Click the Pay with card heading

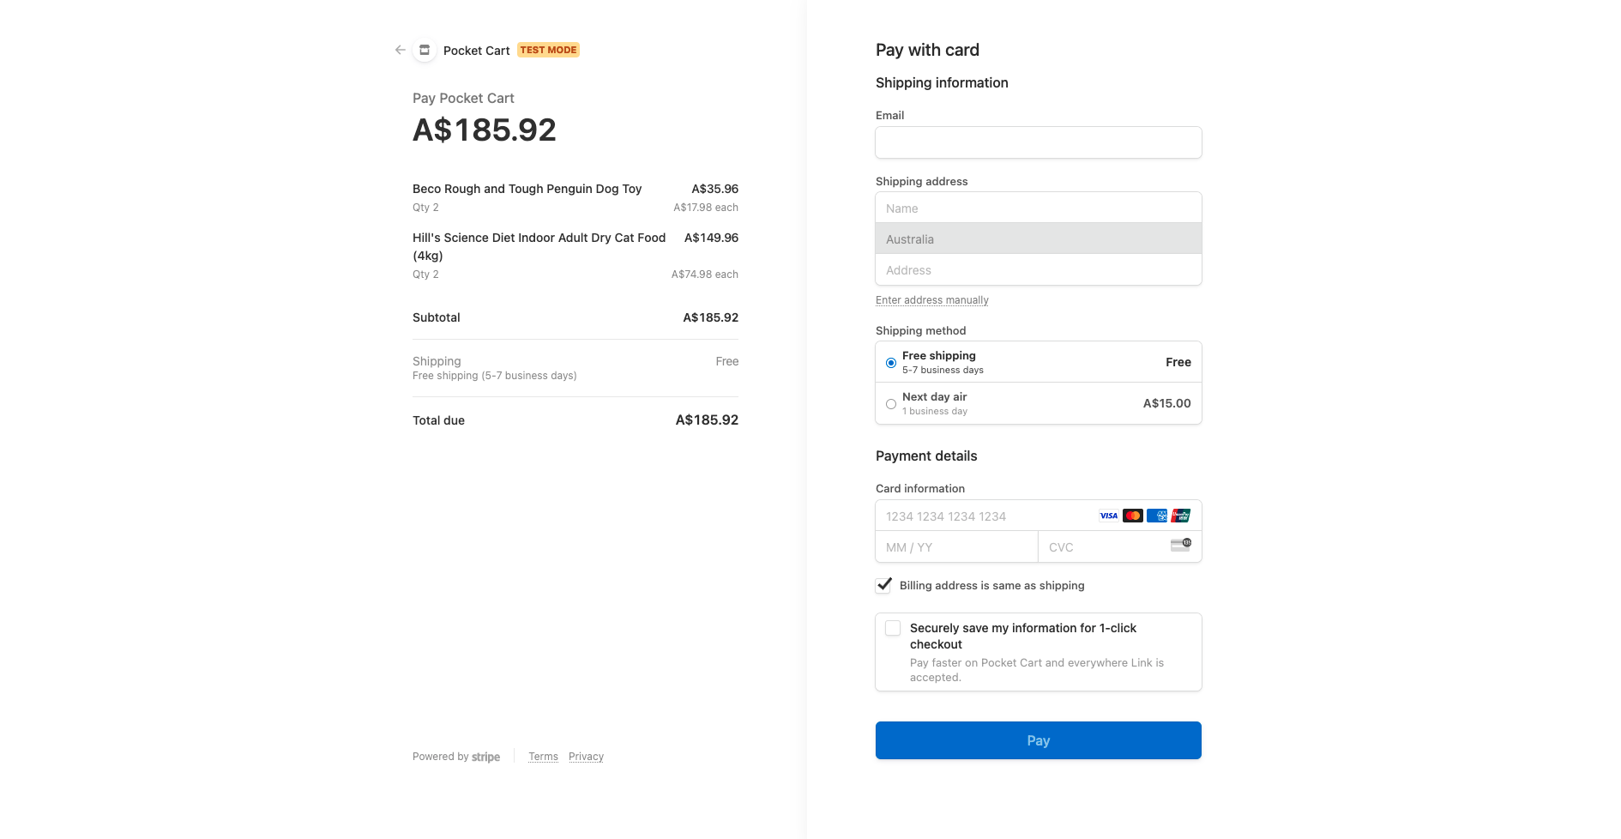click(927, 50)
